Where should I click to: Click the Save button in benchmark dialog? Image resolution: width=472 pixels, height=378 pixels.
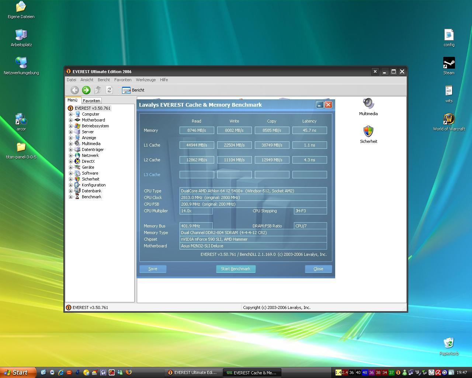(153, 269)
